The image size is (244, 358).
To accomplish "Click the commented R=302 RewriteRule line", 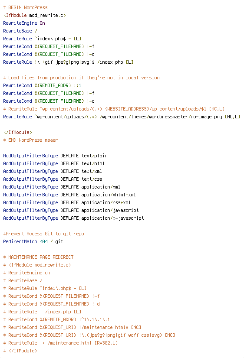I will [x=60, y=343].
